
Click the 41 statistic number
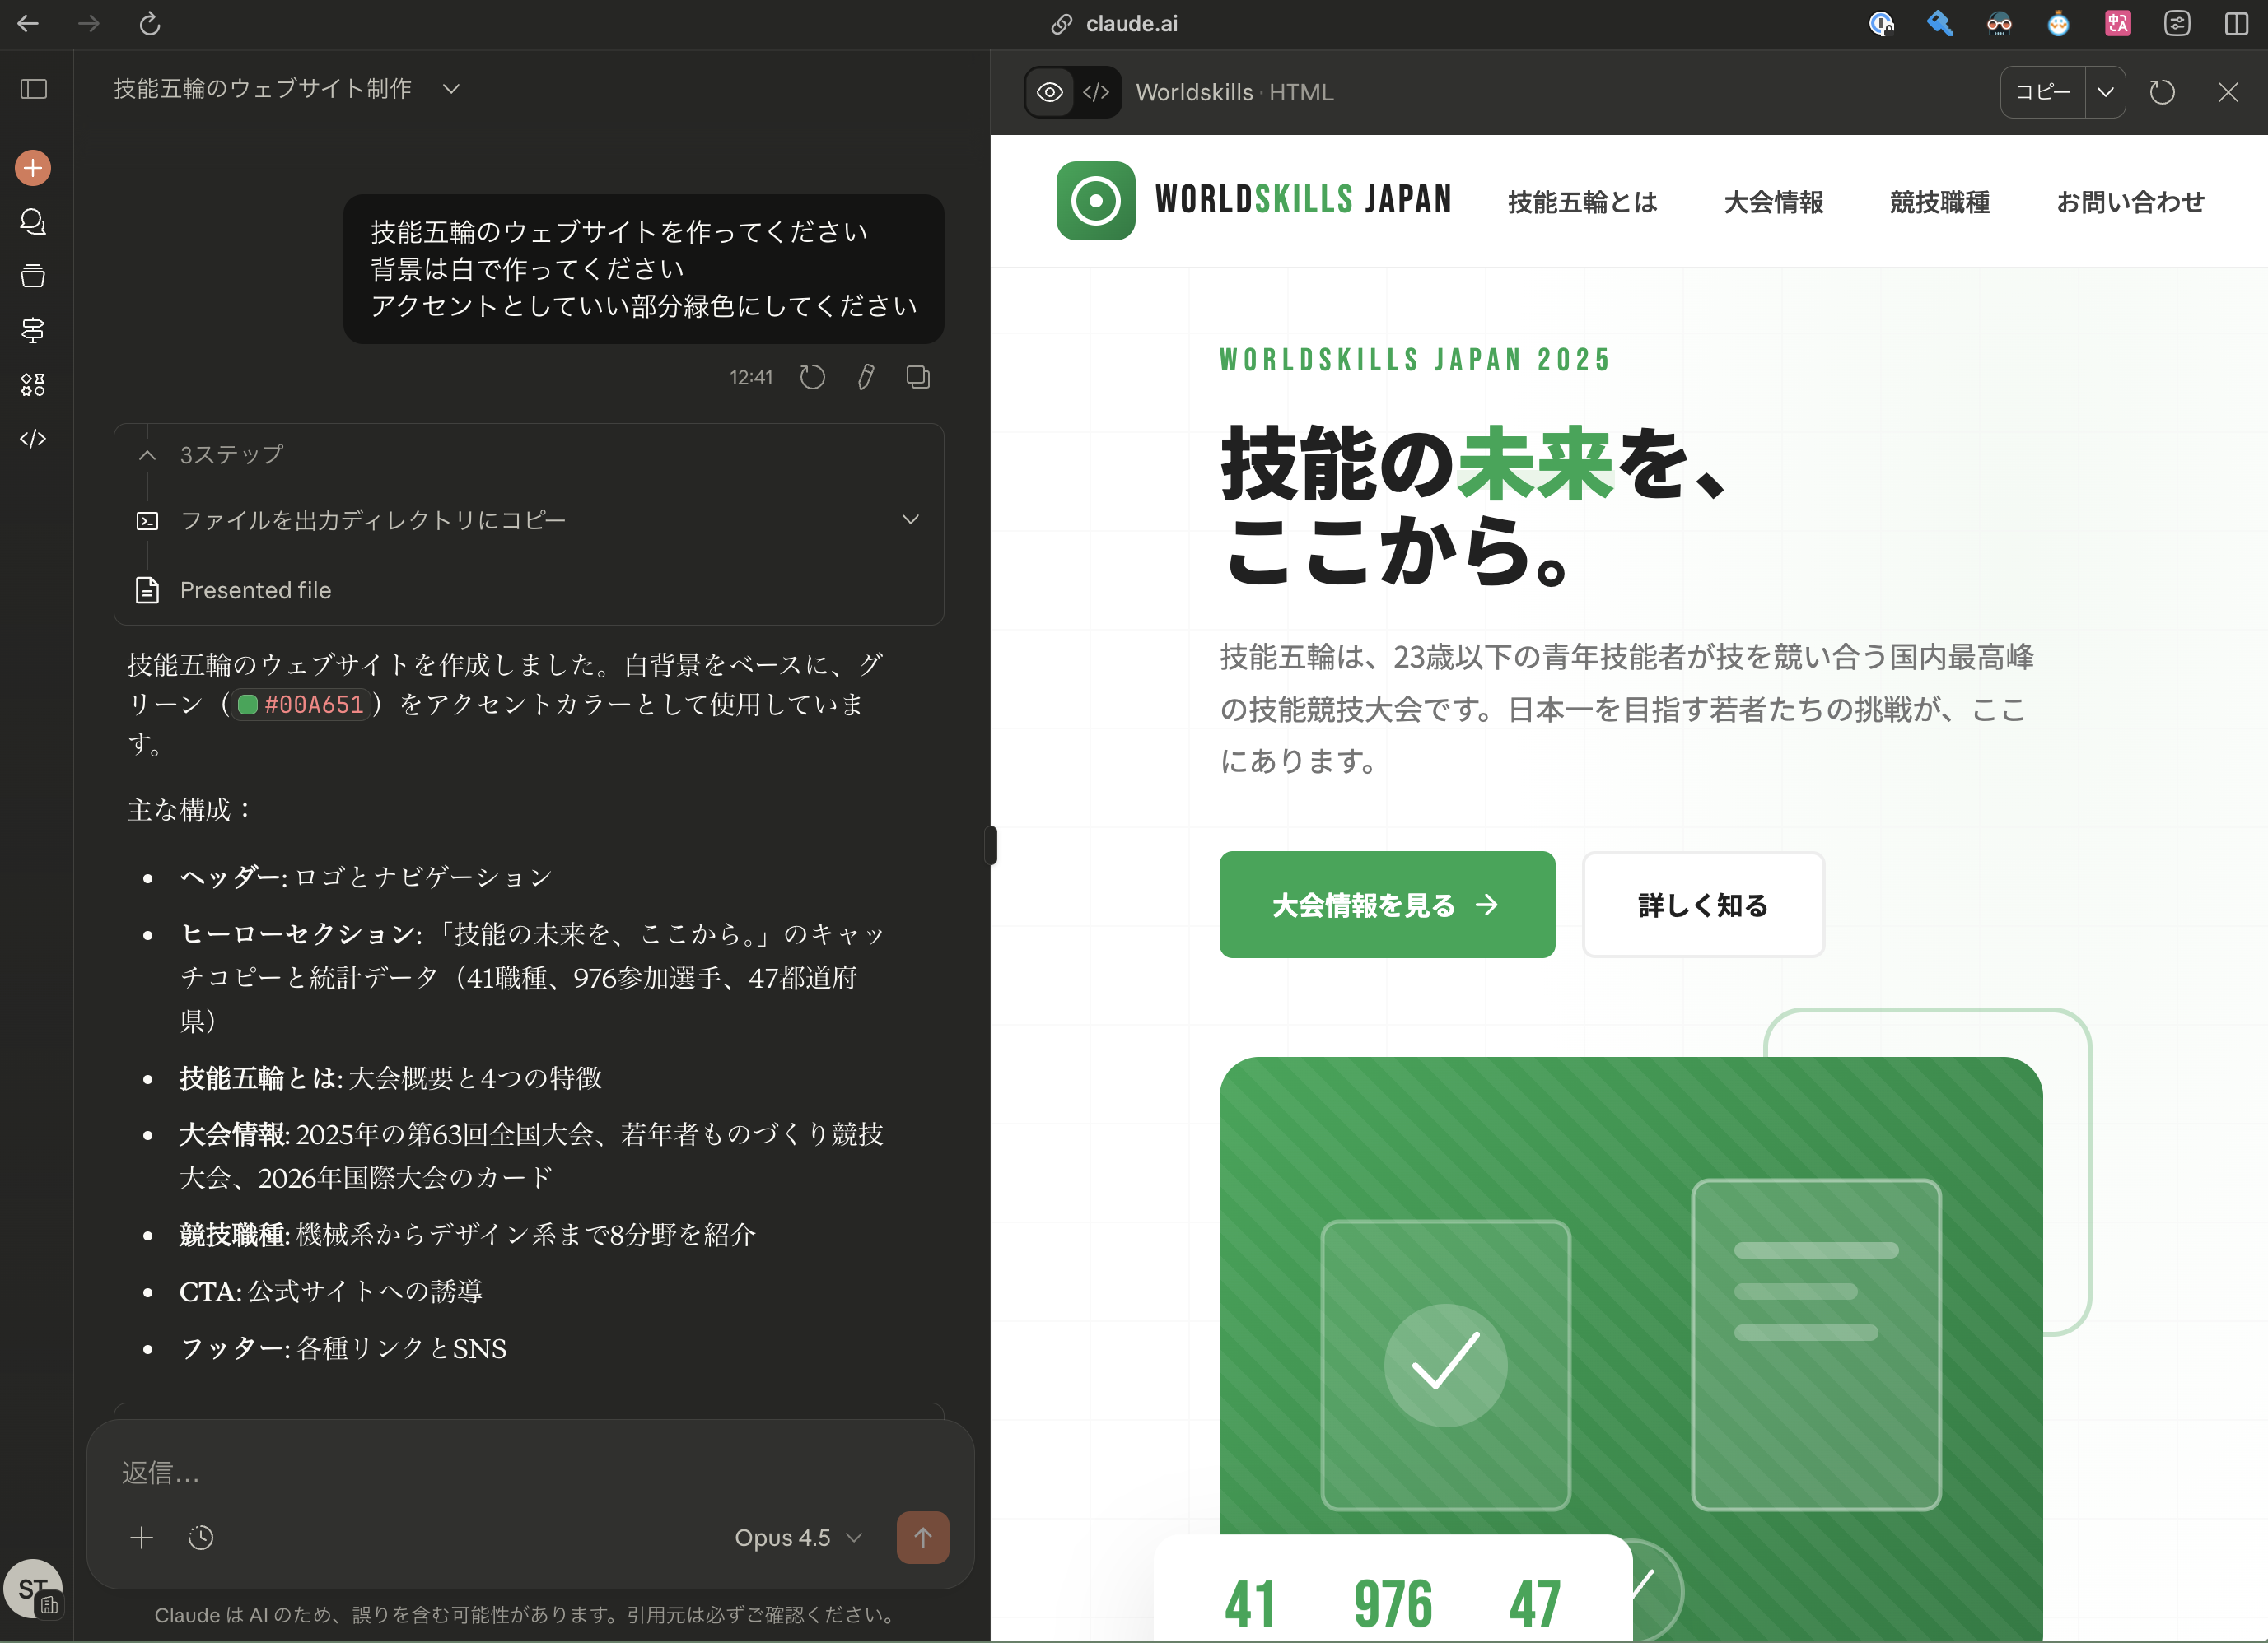point(1250,1604)
